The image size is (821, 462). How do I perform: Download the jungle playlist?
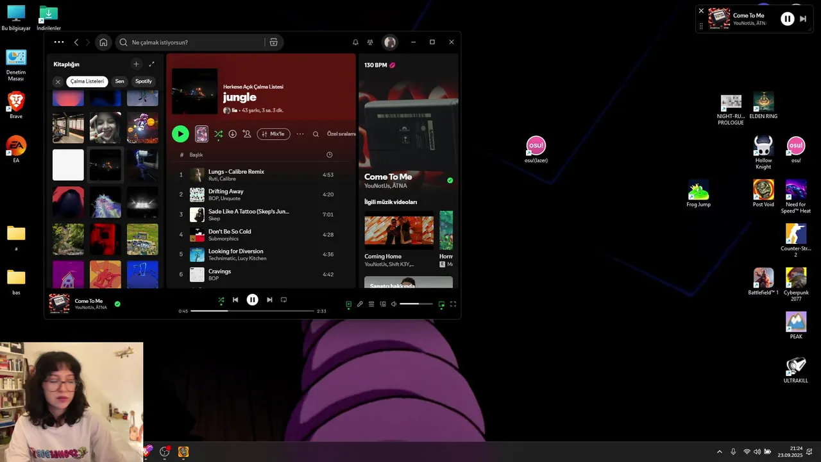coord(232,134)
